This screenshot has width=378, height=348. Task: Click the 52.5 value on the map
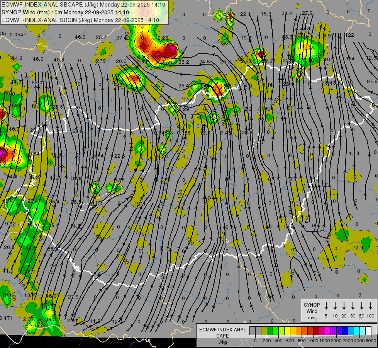[77, 131]
